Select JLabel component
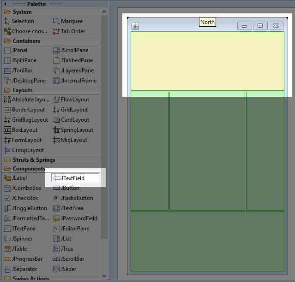The height and width of the screenshot is (282, 295). click(15, 178)
